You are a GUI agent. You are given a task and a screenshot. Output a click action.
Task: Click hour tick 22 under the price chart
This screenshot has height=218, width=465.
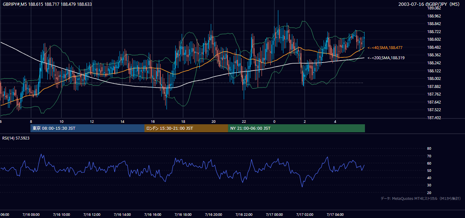point(244,122)
